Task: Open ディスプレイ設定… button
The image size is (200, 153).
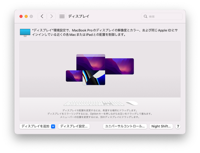Action: pos(74,126)
